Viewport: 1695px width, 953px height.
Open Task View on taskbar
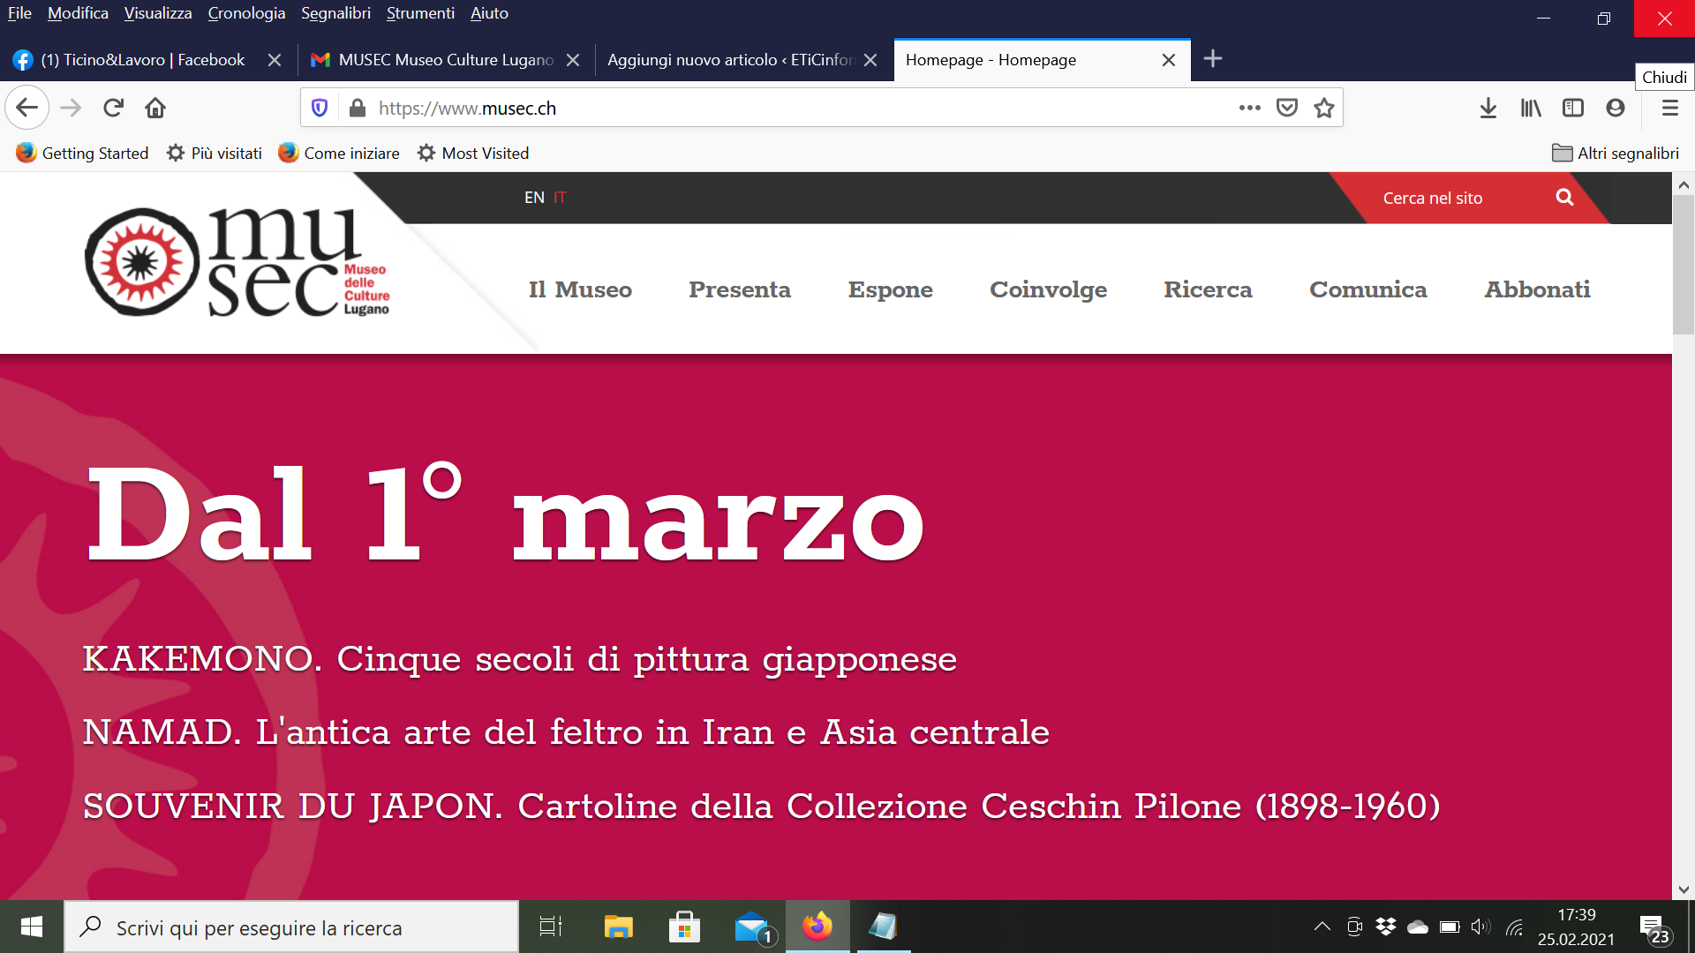click(x=551, y=927)
